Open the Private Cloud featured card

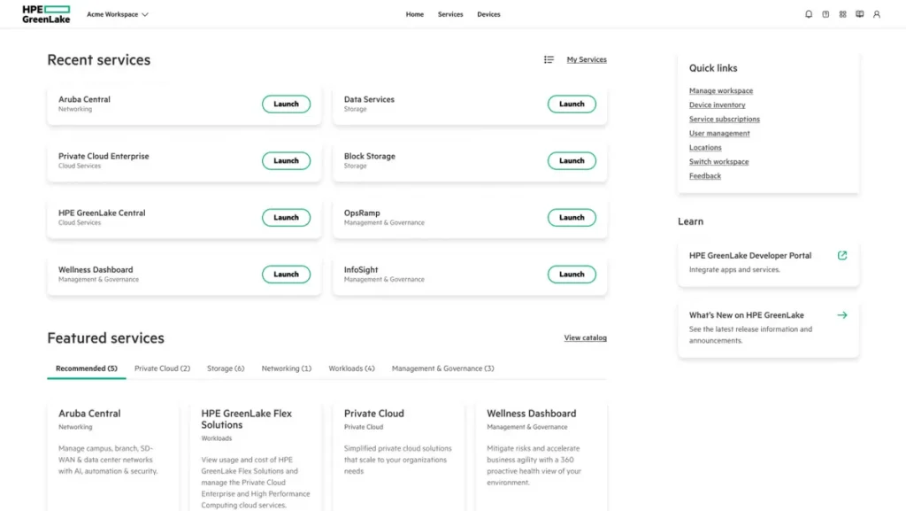tap(398, 457)
